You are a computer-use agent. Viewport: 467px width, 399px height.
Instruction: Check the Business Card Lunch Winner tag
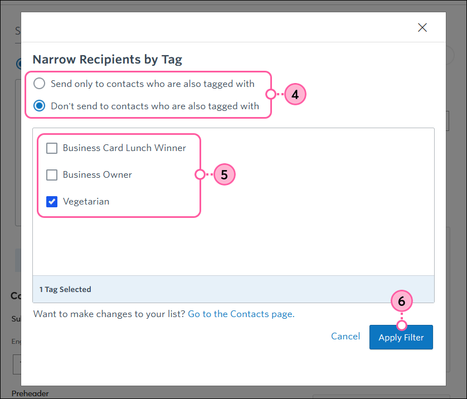click(x=52, y=148)
